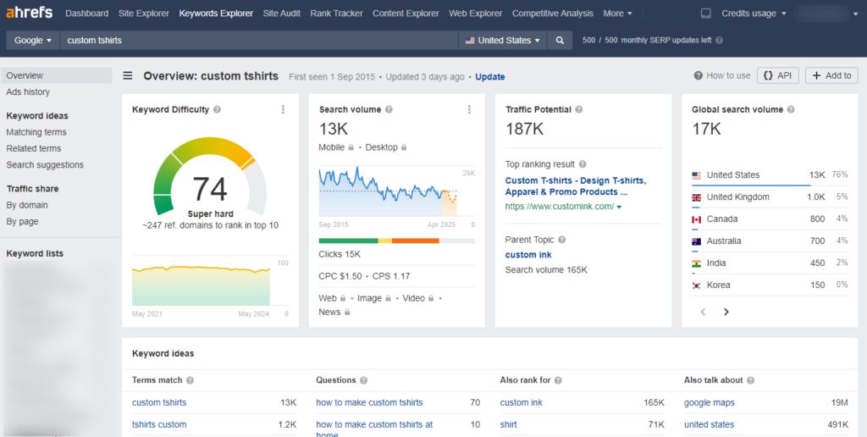
Task: Click Parent Topic help icon
Action: [x=562, y=240]
